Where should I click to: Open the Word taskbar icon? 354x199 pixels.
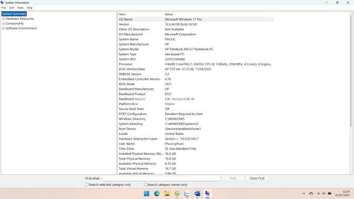pyautogui.click(x=198, y=194)
